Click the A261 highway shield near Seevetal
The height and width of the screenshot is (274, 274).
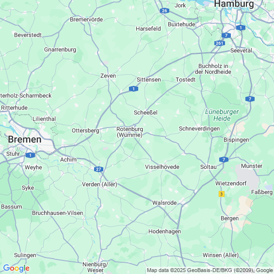220,43
